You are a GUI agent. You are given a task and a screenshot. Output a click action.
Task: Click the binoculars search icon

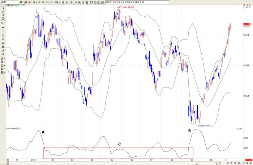(x=21, y=3)
